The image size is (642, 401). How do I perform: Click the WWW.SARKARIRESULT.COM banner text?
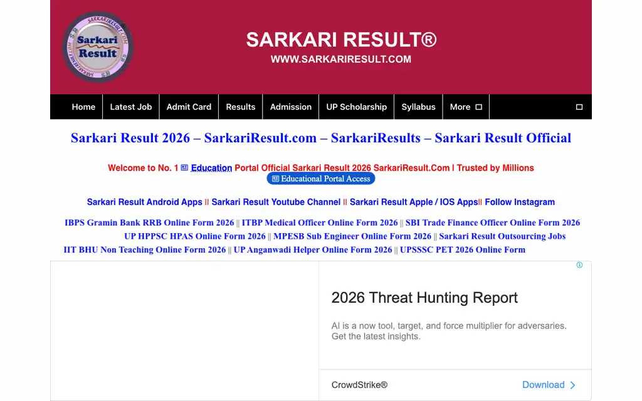[341, 60]
